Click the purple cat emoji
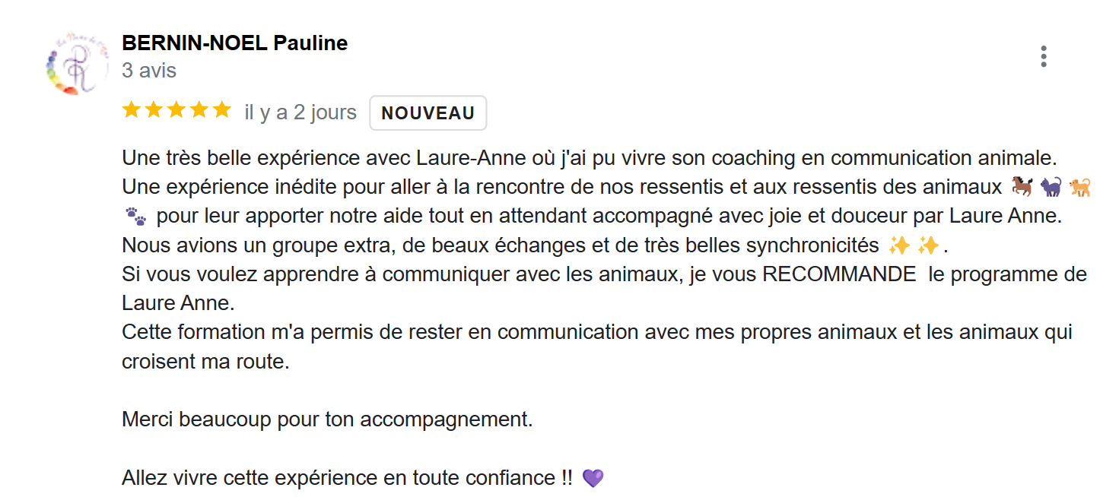This screenshot has height=497, width=1119. [x=1051, y=187]
